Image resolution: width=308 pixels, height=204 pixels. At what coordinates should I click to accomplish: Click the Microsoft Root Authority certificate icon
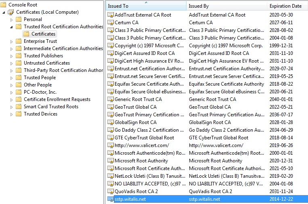(x=111, y=160)
